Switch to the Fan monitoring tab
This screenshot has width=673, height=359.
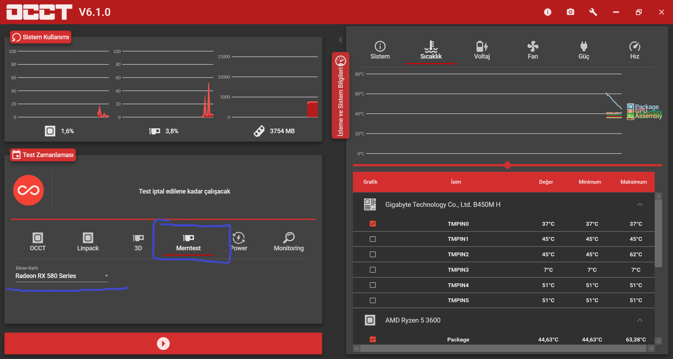533,50
